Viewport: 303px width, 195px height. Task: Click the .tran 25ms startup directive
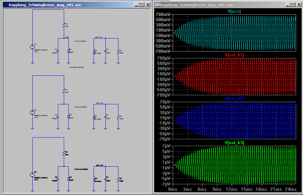pos(77,67)
